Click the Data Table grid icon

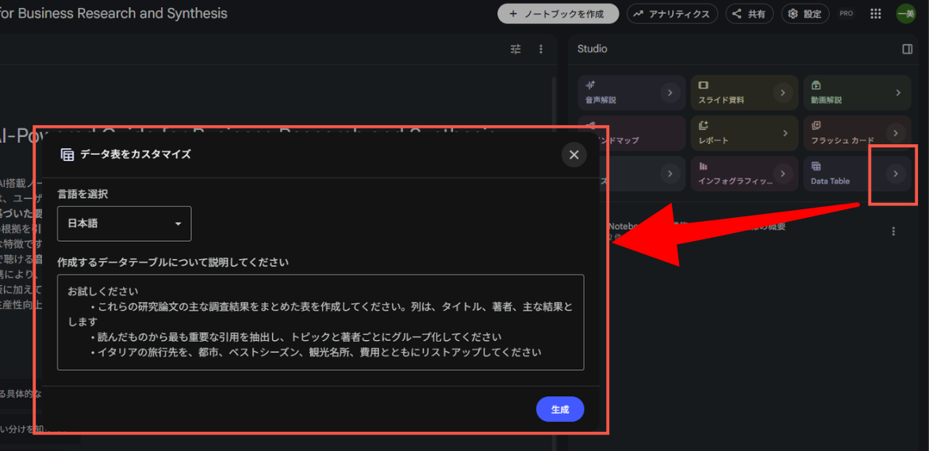point(816,166)
